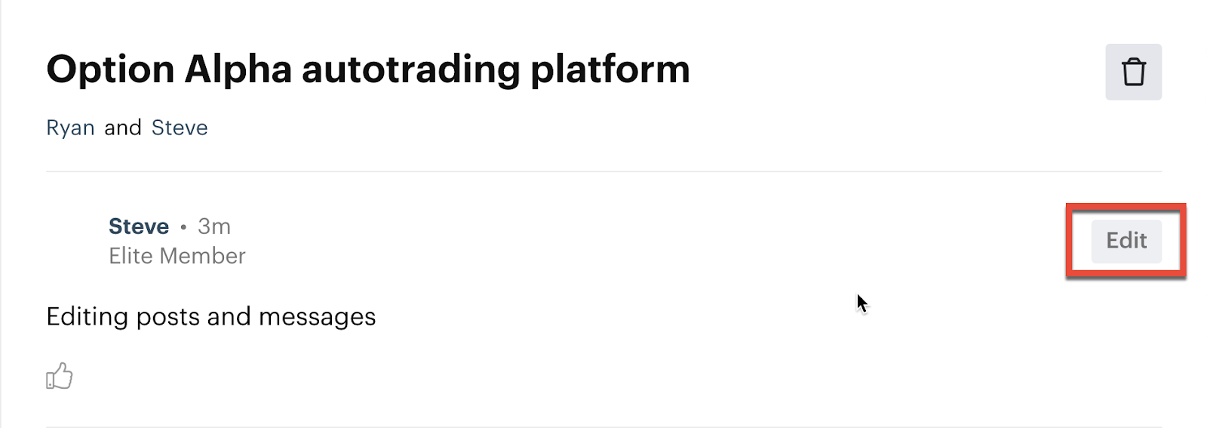Viewport: 1207px width, 428px height.
Task: View participant Ryan in the thread header
Action: (70, 128)
